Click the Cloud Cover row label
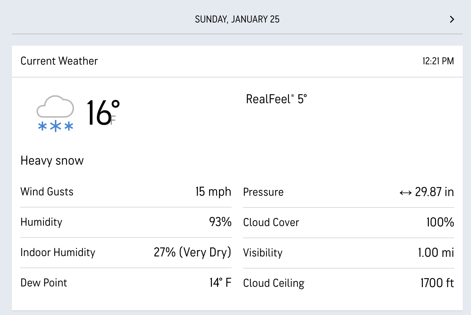 tap(271, 222)
